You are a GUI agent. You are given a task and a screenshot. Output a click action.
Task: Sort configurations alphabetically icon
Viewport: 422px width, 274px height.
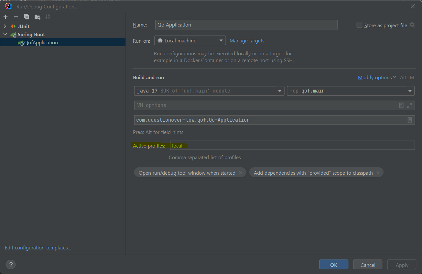click(x=48, y=17)
